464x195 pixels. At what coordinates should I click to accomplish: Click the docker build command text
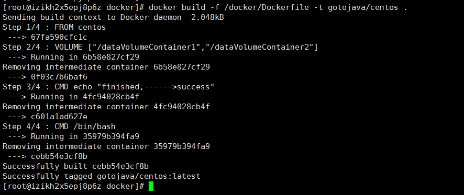pos(278,7)
